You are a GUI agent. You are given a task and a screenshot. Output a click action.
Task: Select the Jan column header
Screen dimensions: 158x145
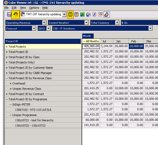click(x=121, y=41)
